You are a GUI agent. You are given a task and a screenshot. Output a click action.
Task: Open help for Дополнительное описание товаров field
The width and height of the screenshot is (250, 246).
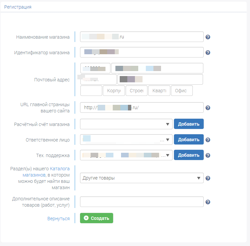208,202
